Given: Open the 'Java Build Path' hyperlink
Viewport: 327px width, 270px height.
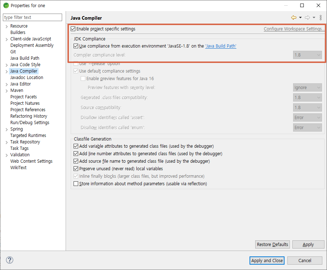Looking at the screenshot, I should [x=221, y=46].
